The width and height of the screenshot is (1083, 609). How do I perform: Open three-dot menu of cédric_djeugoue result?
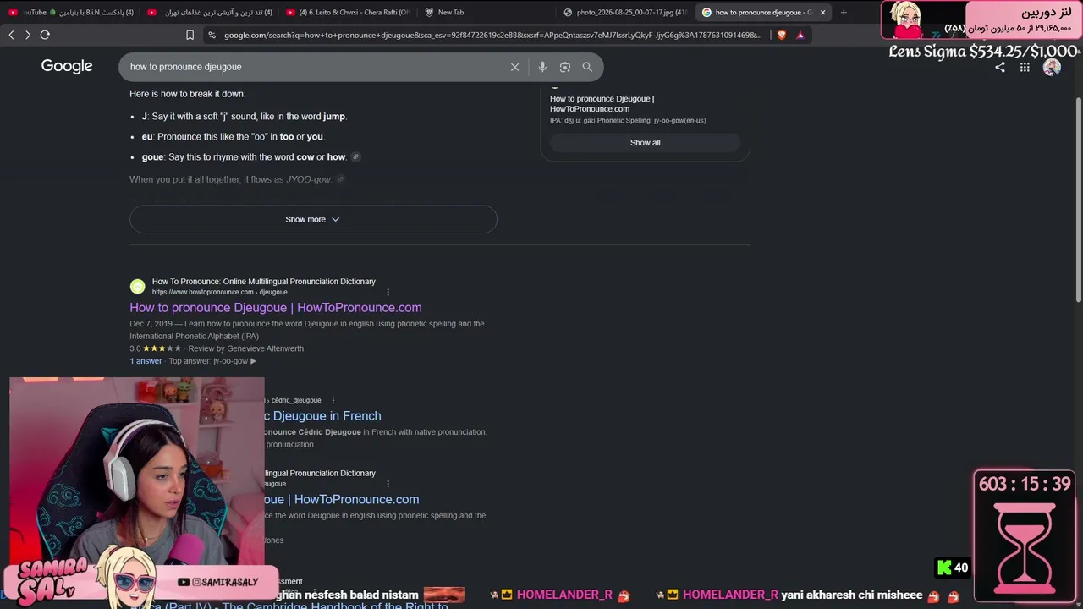coord(333,400)
